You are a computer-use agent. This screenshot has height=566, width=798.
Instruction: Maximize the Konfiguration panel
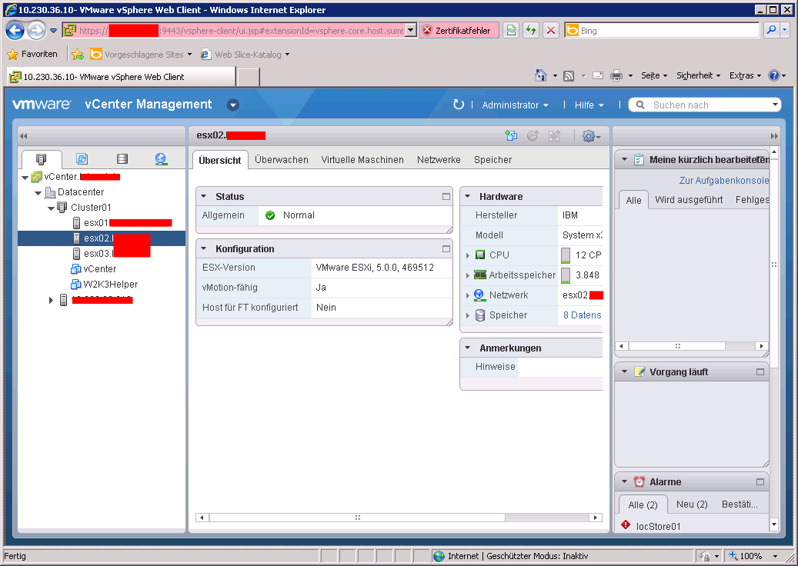point(446,249)
